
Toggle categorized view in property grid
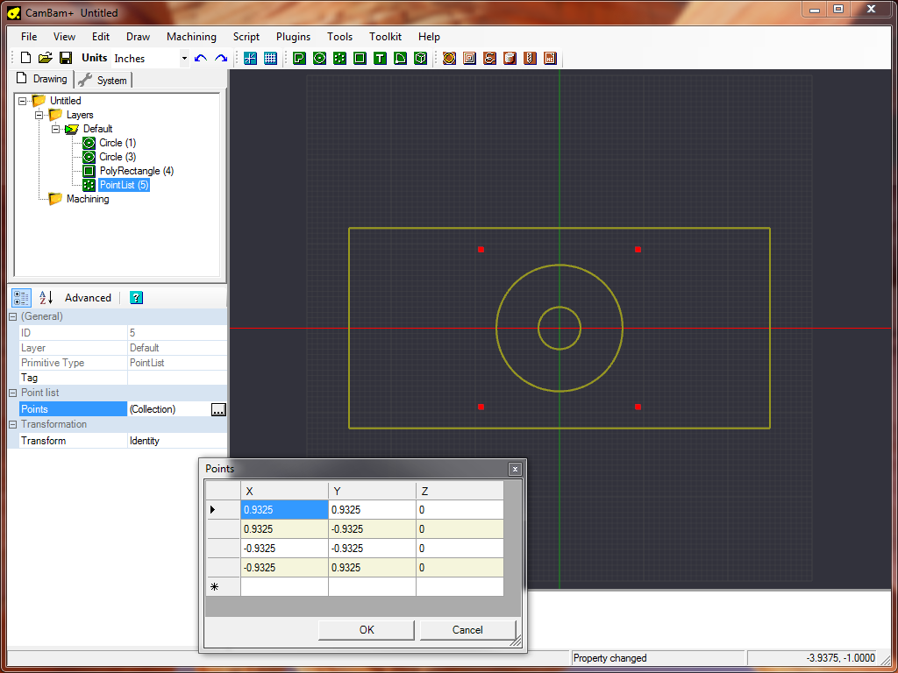click(x=22, y=298)
